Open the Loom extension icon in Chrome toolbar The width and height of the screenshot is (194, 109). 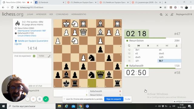coord(175,7)
